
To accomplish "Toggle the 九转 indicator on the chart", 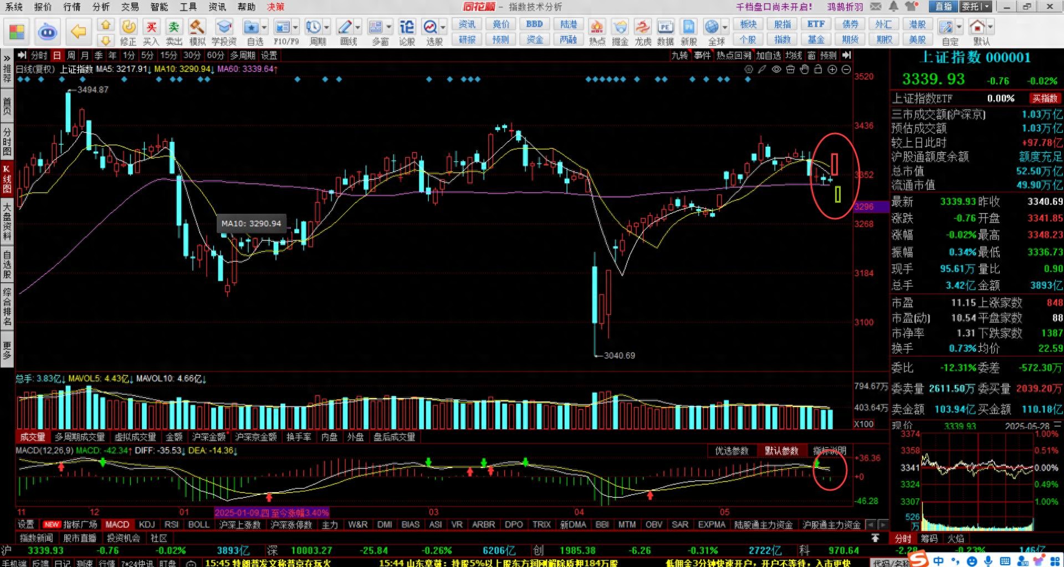I will tap(679, 55).
